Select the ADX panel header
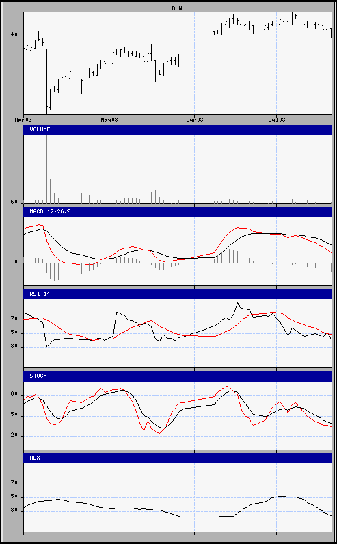Image resolution: width=337 pixels, height=544 pixels. point(178,458)
